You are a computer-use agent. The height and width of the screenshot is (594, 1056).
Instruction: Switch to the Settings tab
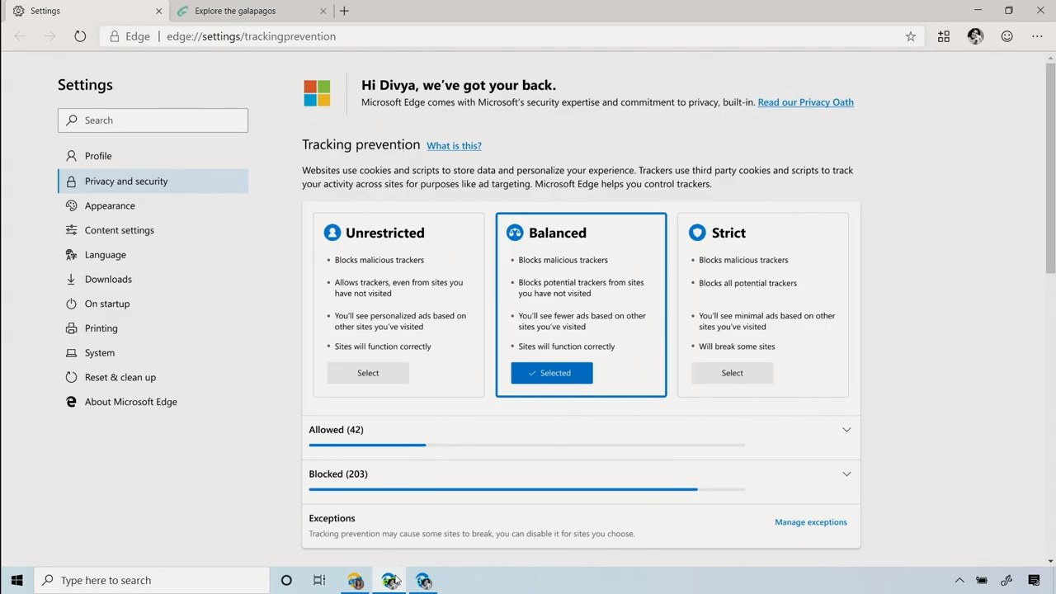85,11
